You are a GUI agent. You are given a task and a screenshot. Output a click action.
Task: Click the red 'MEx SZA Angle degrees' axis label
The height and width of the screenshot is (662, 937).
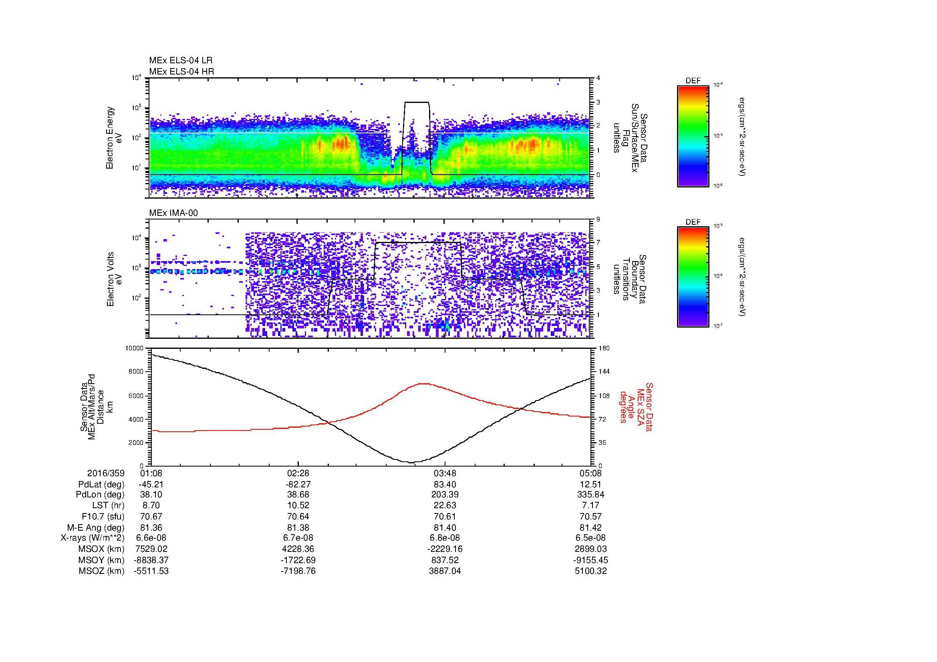[636, 406]
